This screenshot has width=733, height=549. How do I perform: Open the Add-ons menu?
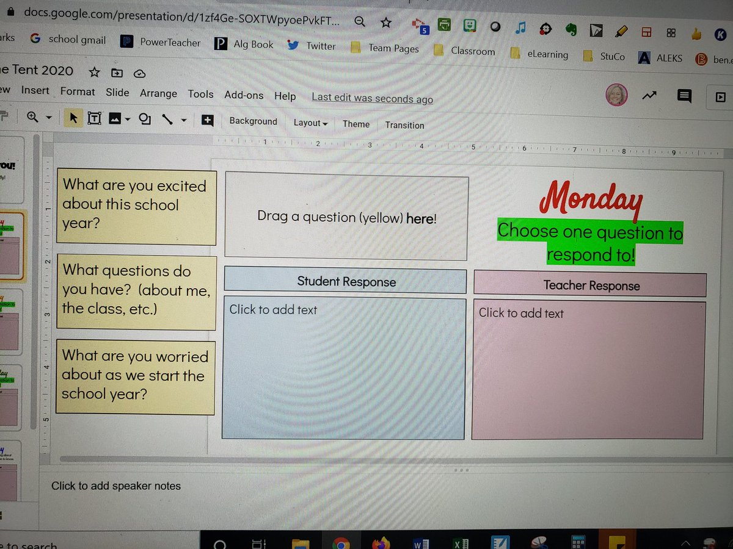click(244, 95)
